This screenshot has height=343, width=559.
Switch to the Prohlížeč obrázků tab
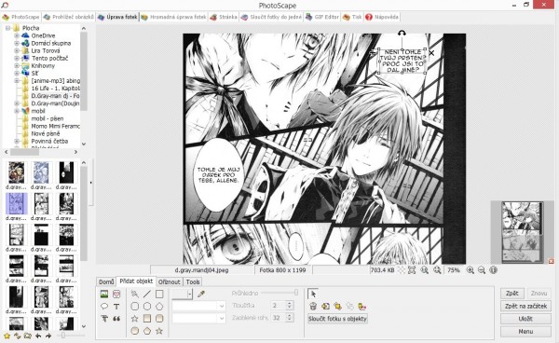(x=69, y=17)
